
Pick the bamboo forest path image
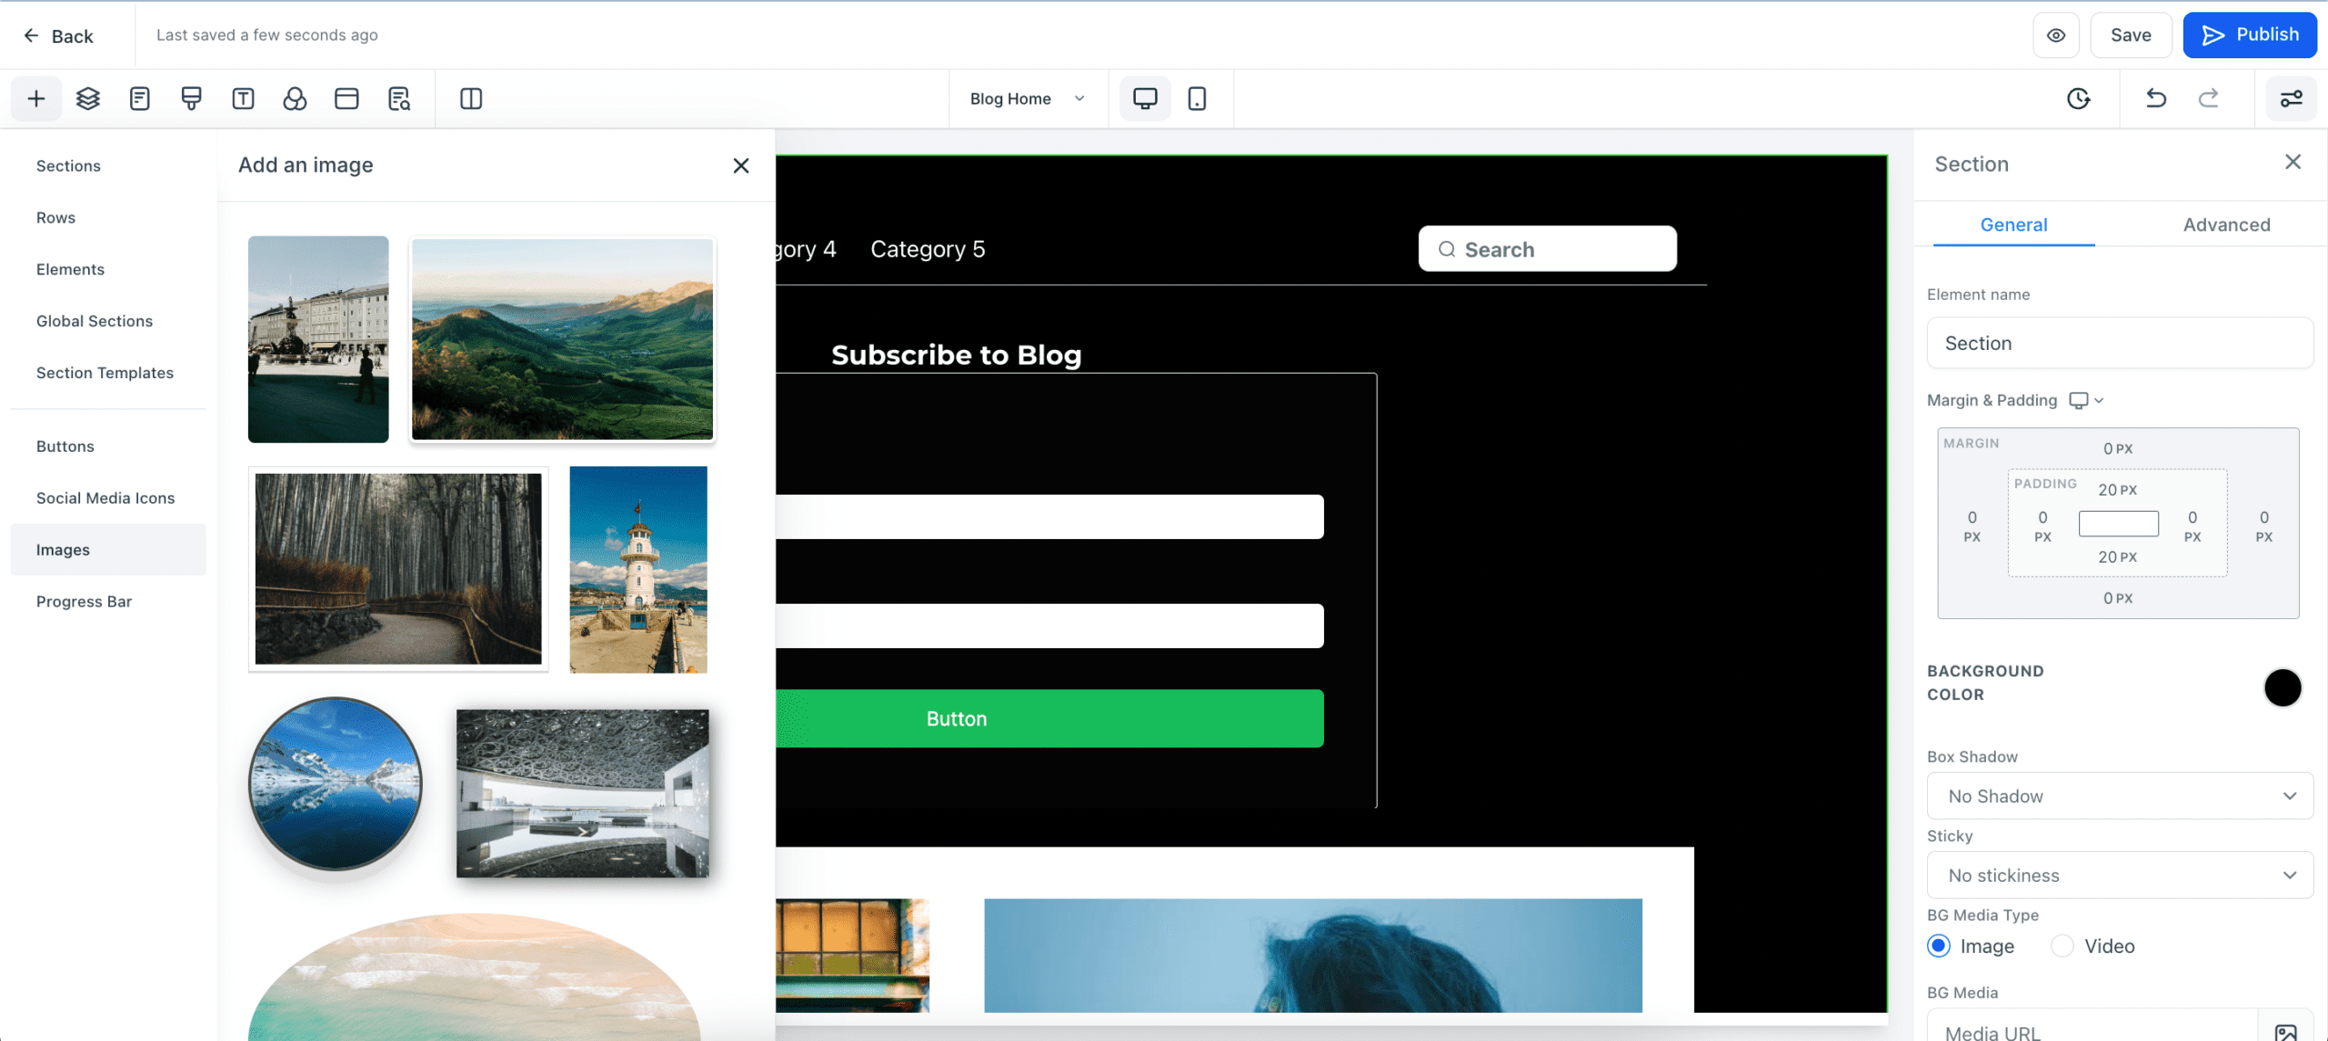398,569
